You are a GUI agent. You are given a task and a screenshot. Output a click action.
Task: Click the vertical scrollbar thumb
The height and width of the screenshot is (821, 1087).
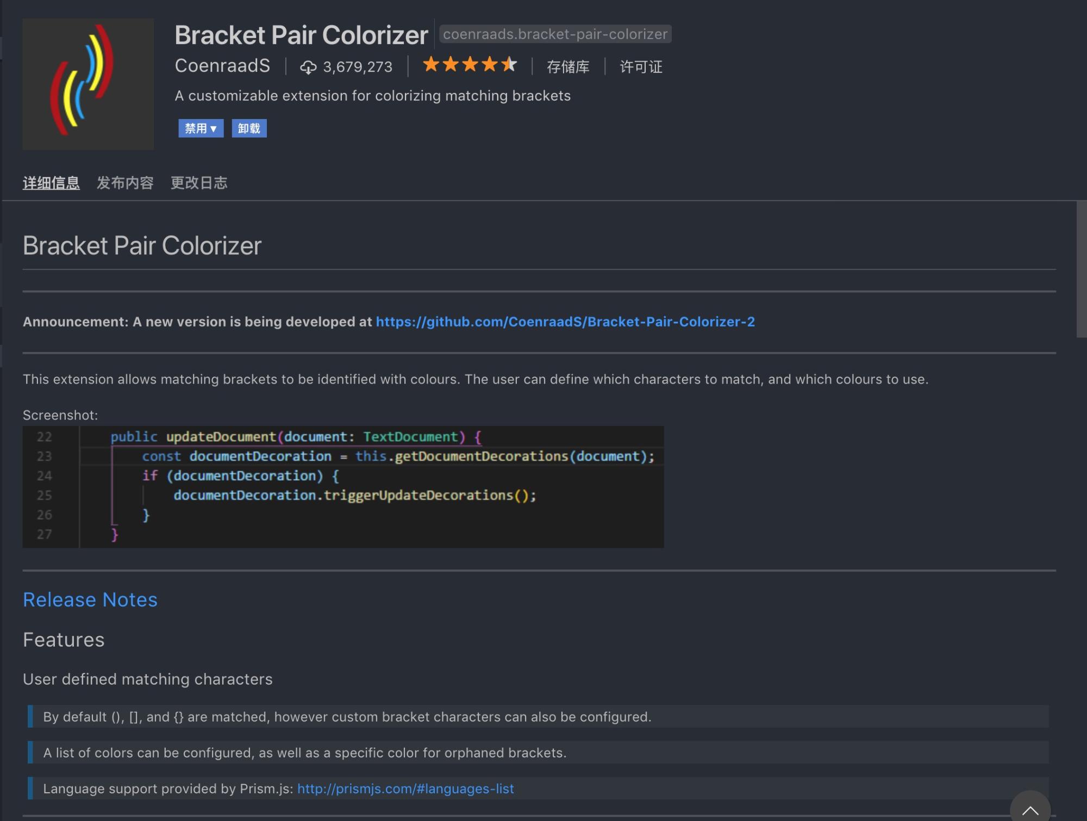1082,270
